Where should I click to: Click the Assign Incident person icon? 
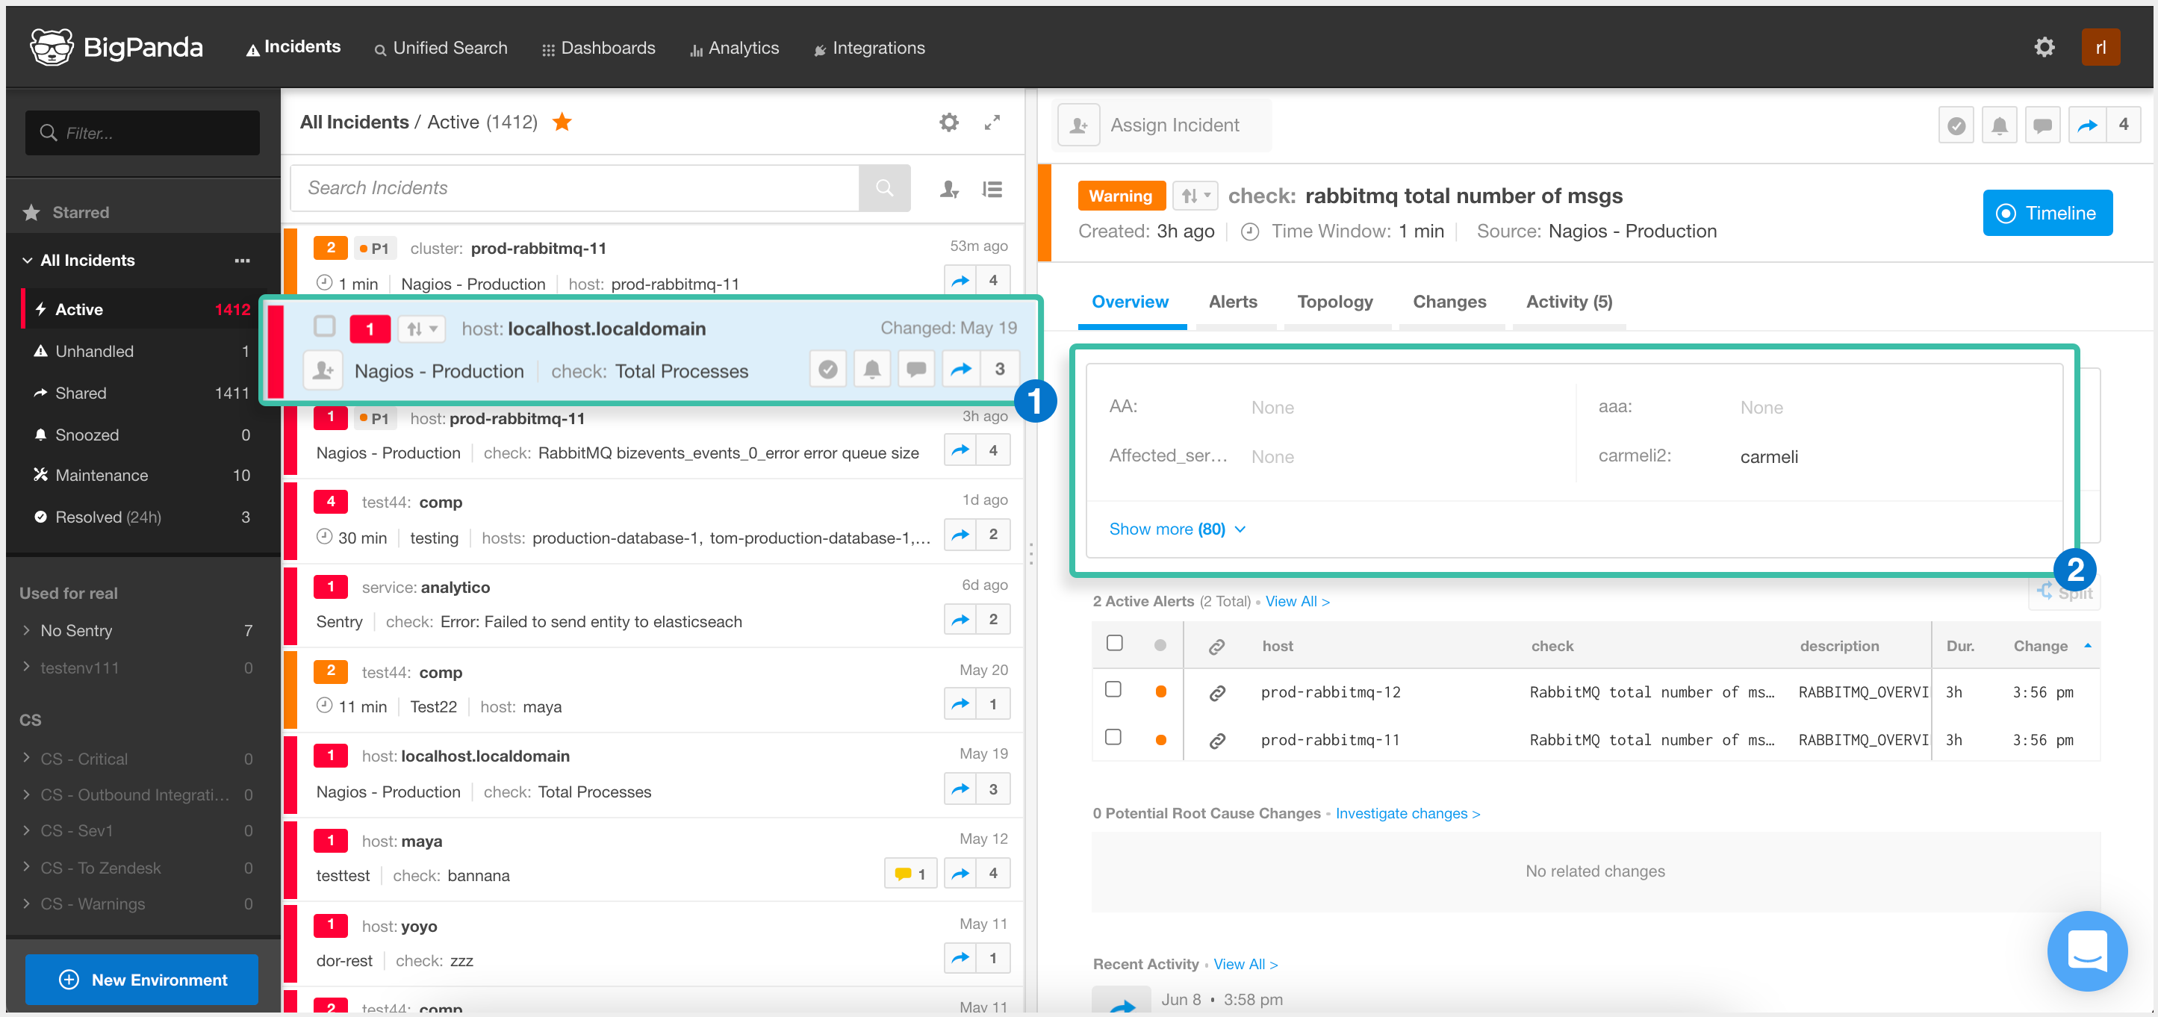click(x=1078, y=125)
